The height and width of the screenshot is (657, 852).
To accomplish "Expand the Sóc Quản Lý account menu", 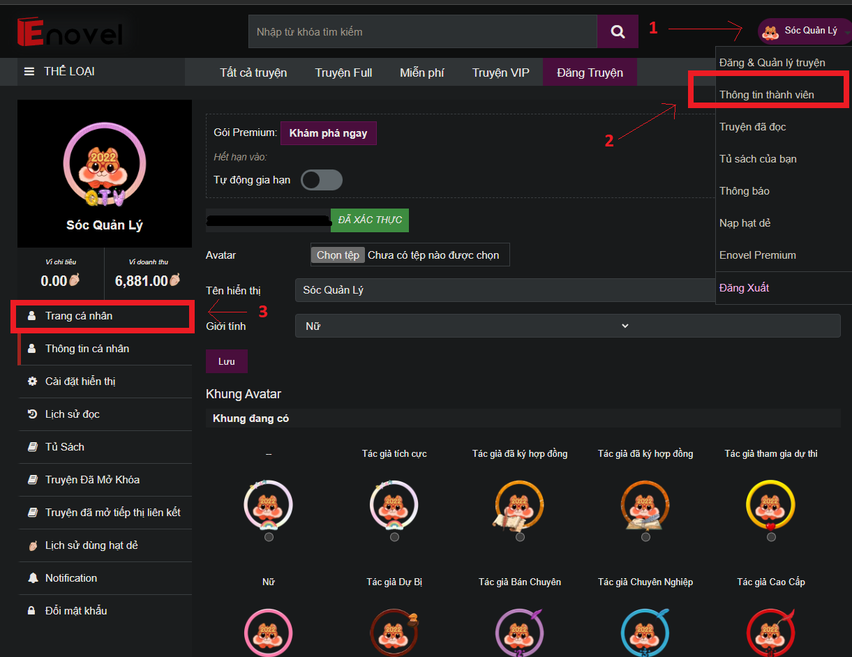I will (805, 31).
